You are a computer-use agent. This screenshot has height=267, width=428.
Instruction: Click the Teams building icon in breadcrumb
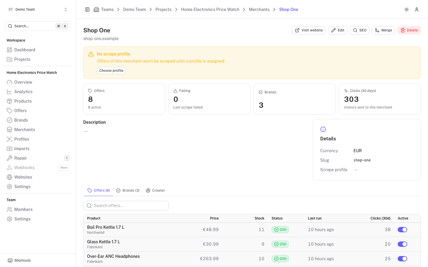click(x=96, y=9)
